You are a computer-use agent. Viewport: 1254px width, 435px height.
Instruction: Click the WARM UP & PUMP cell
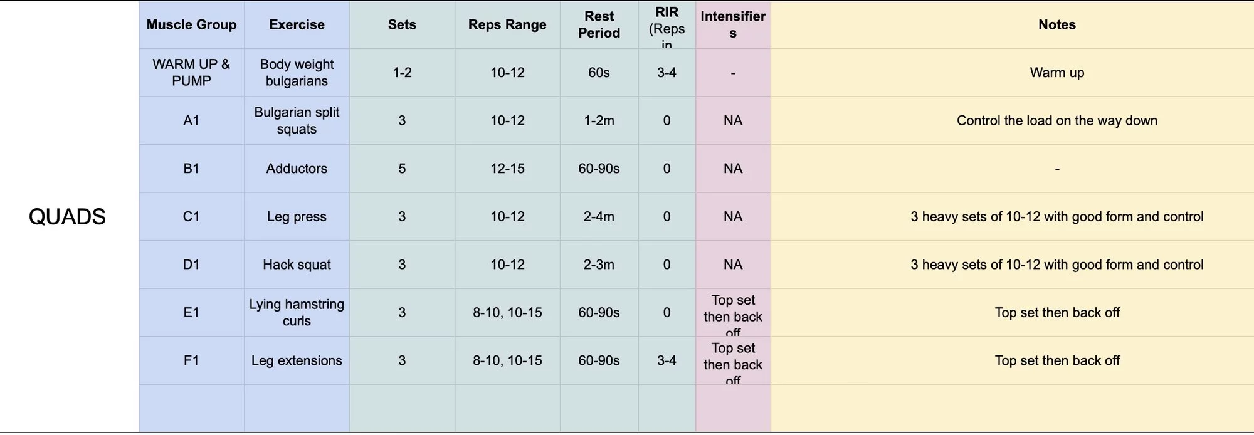coord(191,73)
